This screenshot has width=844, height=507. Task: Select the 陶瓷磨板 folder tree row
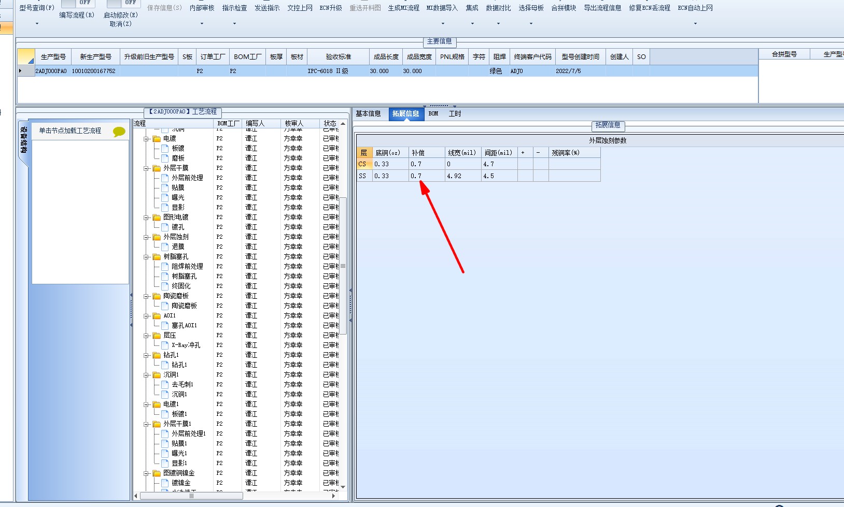click(x=176, y=296)
